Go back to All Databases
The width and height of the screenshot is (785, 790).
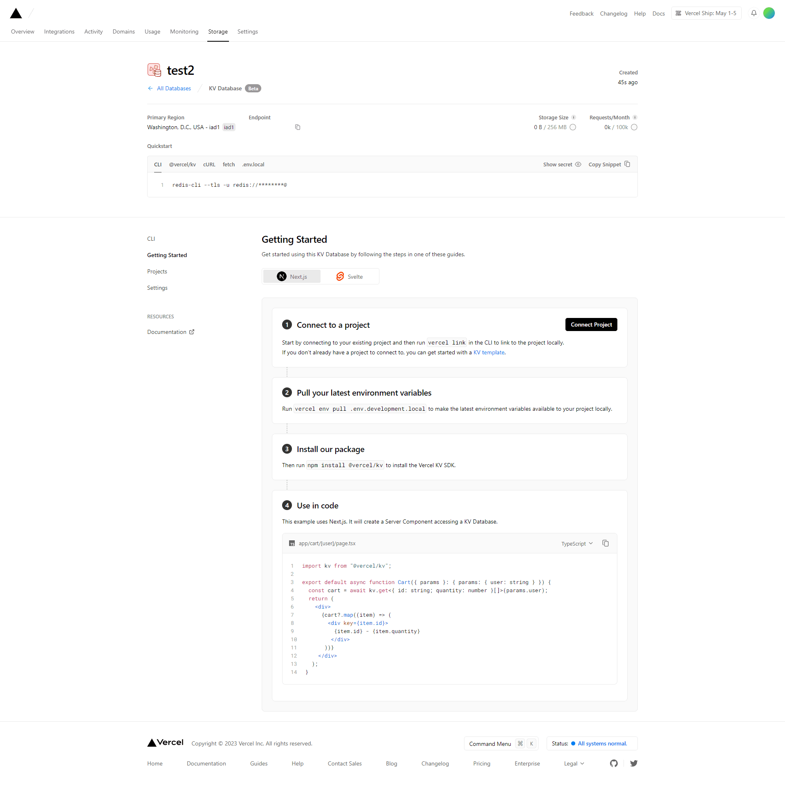point(173,88)
